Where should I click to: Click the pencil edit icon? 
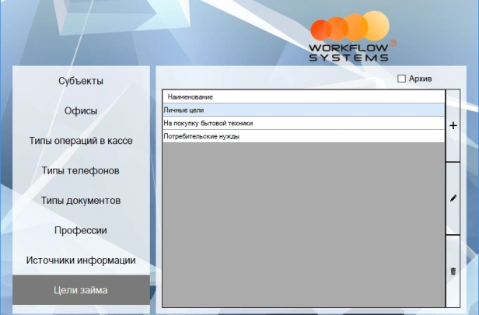(453, 198)
